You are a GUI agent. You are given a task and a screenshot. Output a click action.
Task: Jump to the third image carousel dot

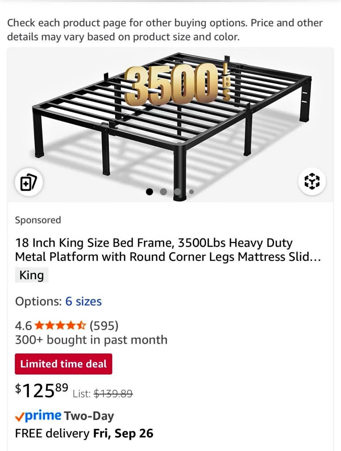point(177,192)
